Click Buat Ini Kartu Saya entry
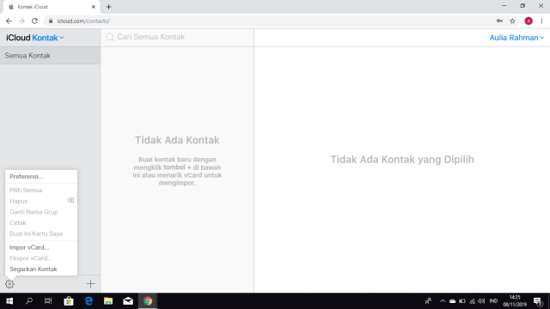 [x=41, y=233]
